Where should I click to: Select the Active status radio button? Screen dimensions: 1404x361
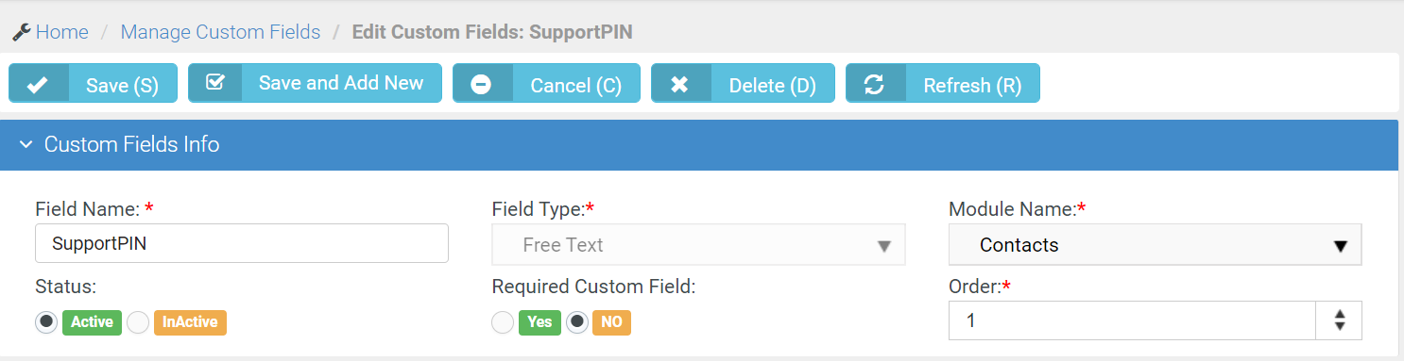tap(46, 322)
